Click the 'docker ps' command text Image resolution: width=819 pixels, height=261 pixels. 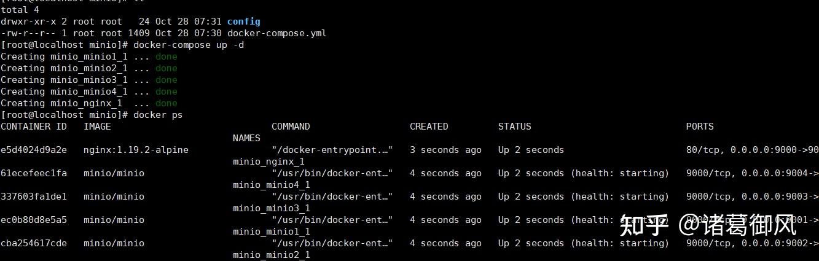[x=157, y=115]
